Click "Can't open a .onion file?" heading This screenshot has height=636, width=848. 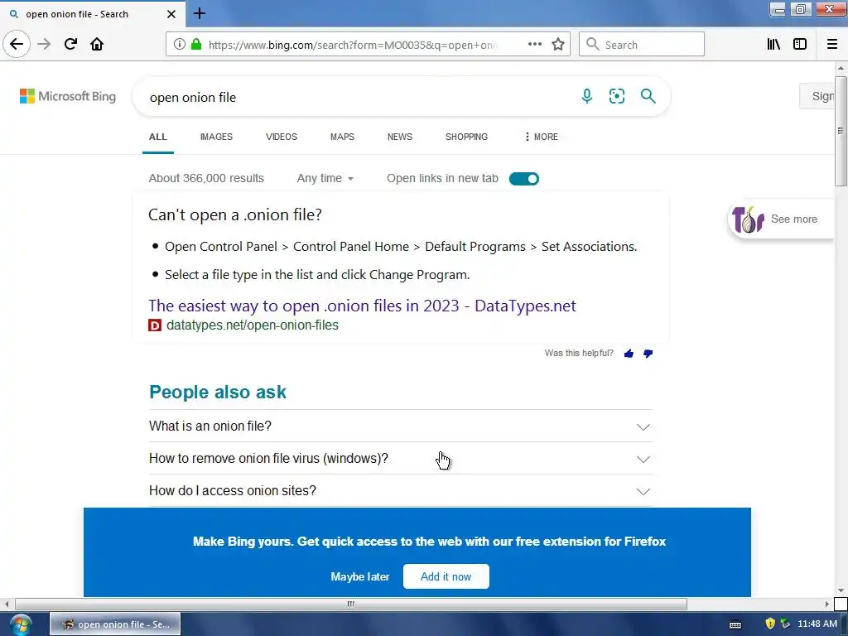click(235, 214)
